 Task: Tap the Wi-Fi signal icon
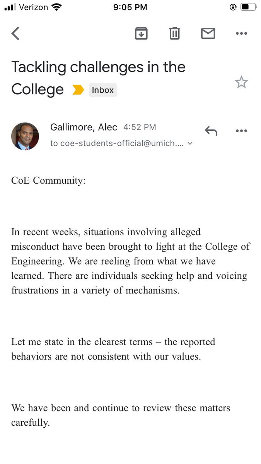pyautogui.click(x=56, y=7)
